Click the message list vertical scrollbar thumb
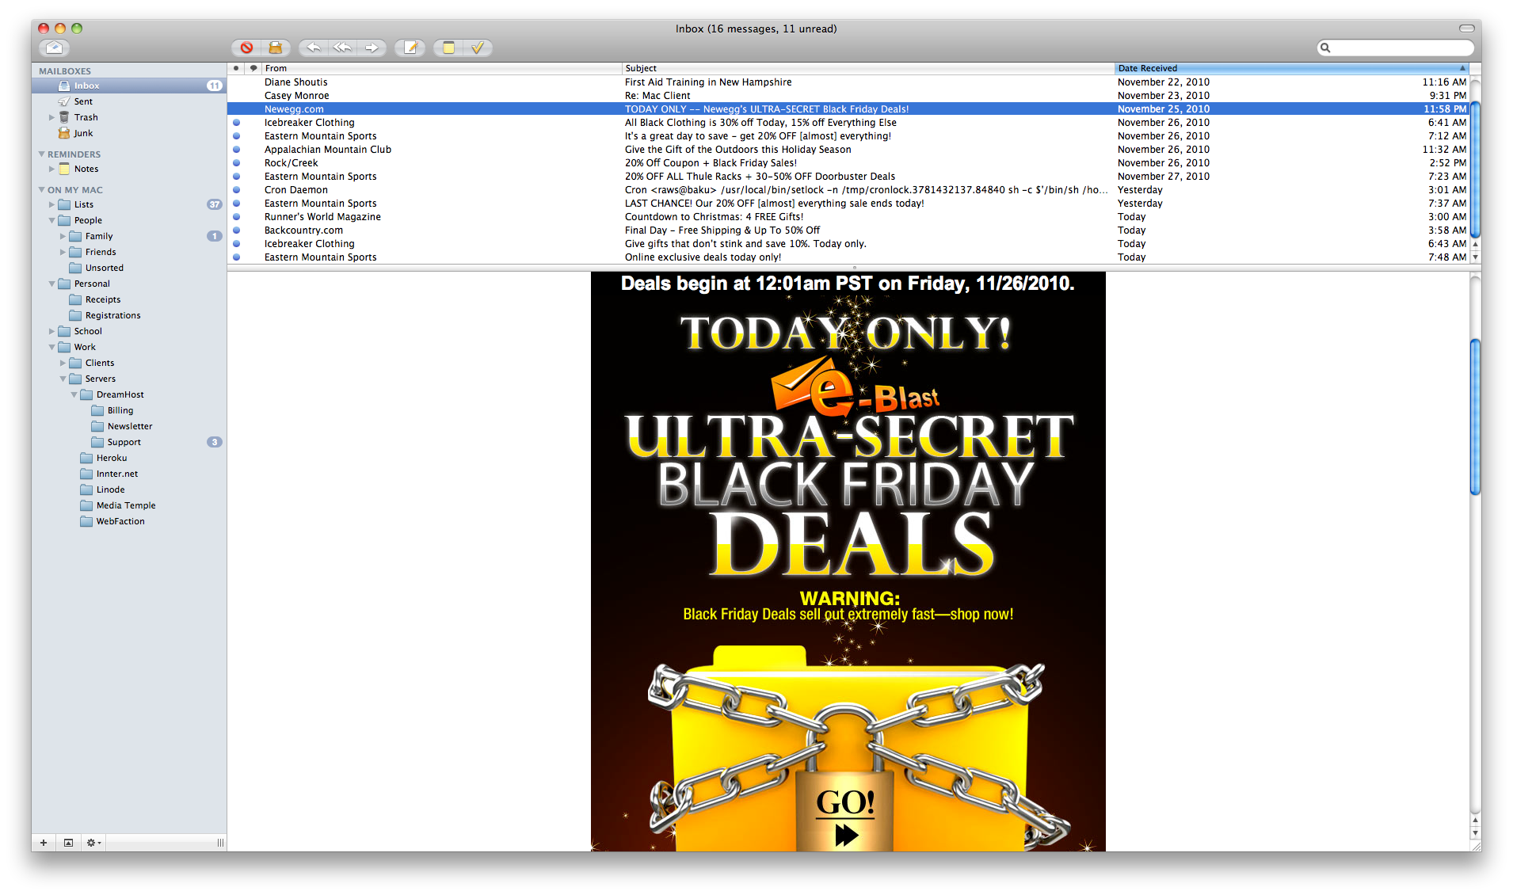The image size is (1513, 895). (x=1475, y=168)
